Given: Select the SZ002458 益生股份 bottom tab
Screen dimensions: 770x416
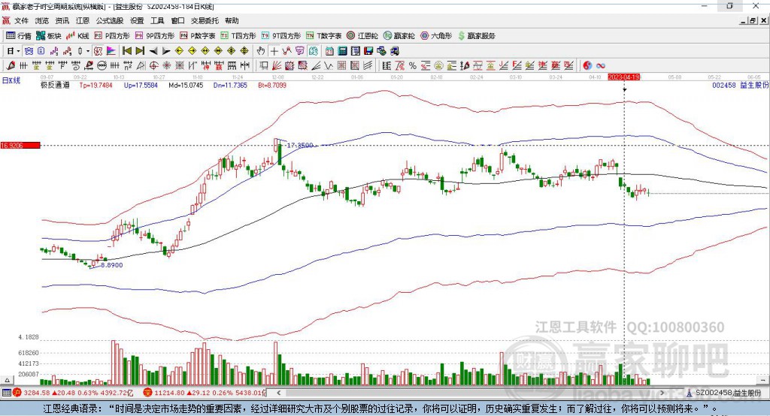Looking at the screenshot, I should [x=724, y=393].
